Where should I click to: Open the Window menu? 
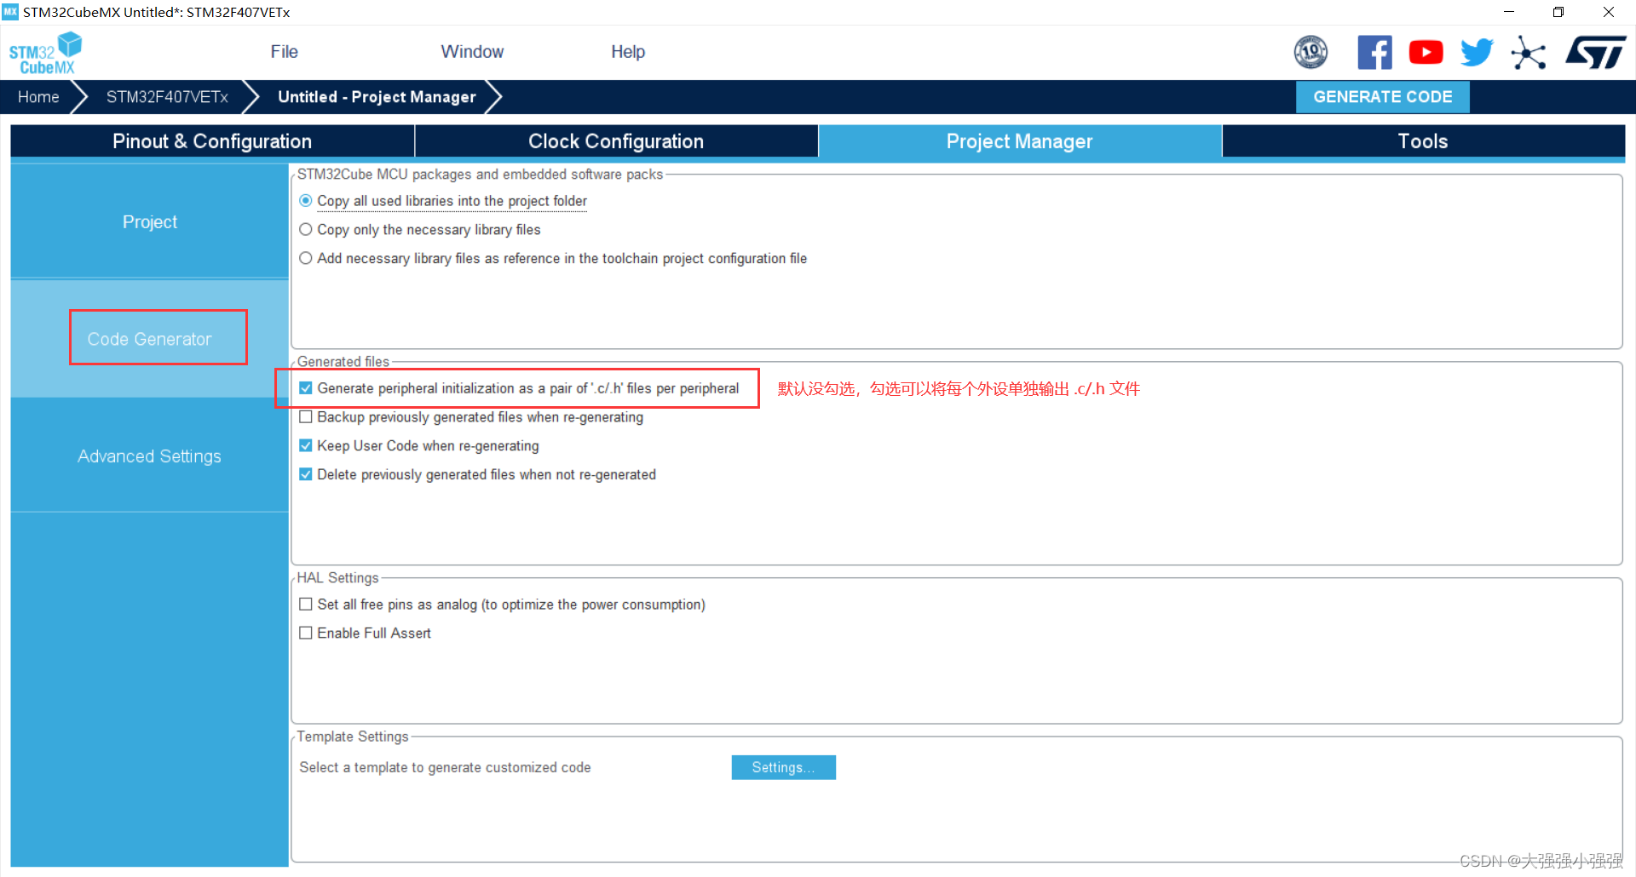[x=472, y=52]
